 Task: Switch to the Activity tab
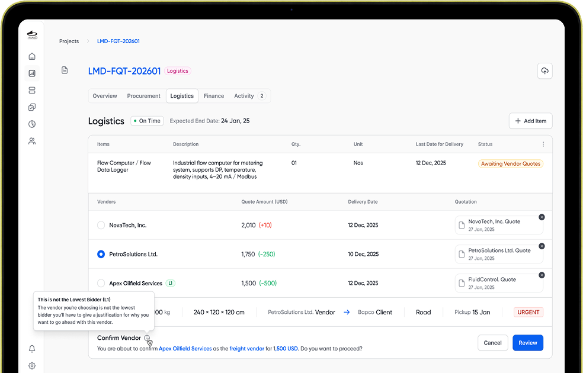250,96
